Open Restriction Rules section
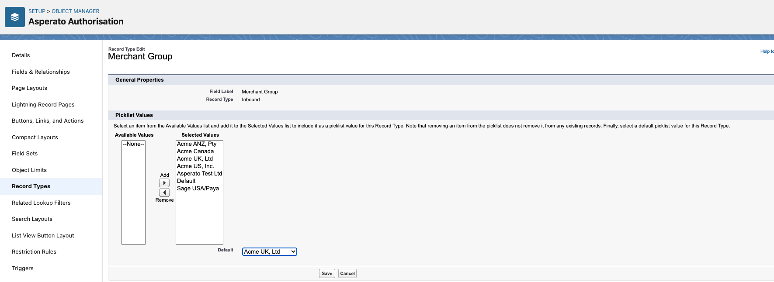The image size is (774, 282). click(x=34, y=252)
